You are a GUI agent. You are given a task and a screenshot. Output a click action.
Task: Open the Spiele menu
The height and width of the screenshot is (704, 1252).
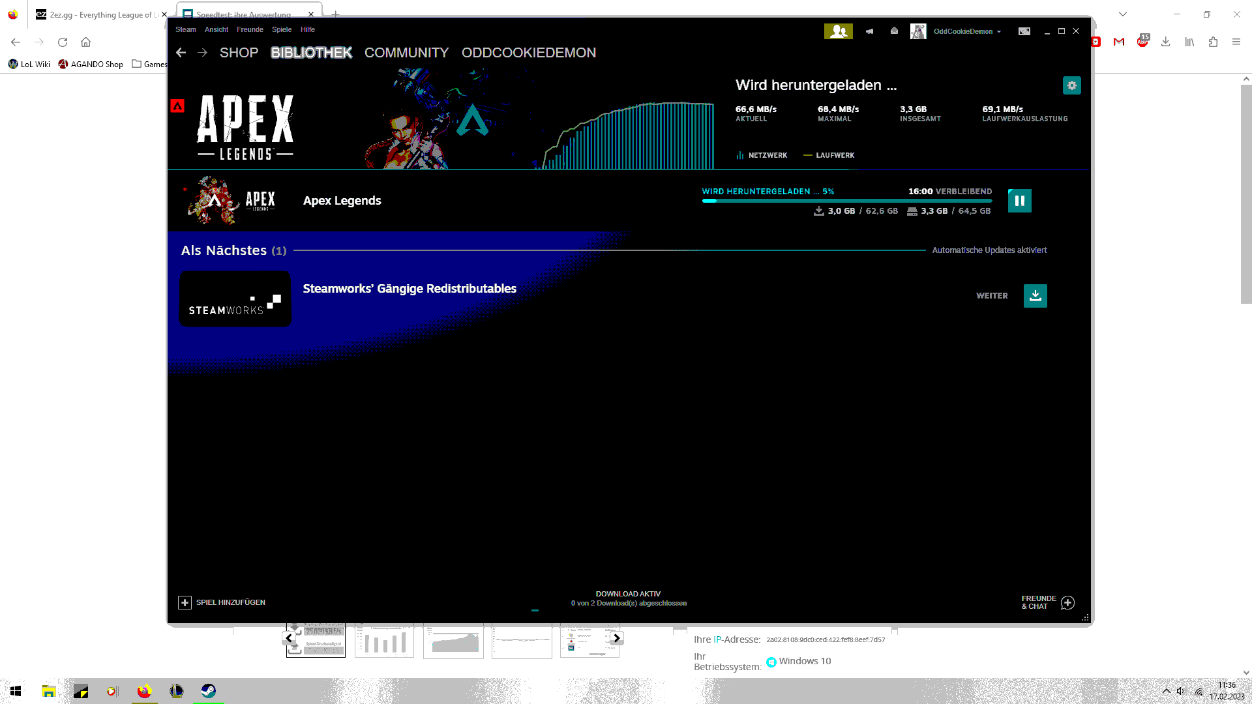click(x=282, y=29)
